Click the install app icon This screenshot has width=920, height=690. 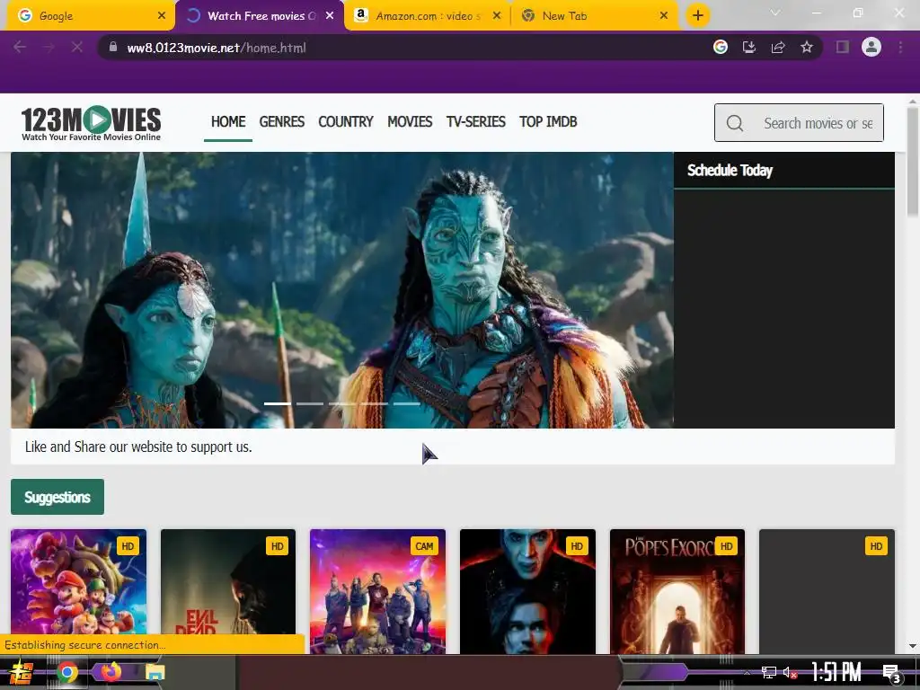click(749, 48)
